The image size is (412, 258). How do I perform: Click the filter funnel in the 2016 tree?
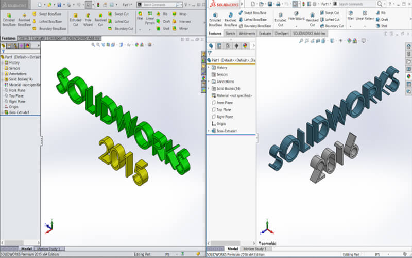pos(210,53)
